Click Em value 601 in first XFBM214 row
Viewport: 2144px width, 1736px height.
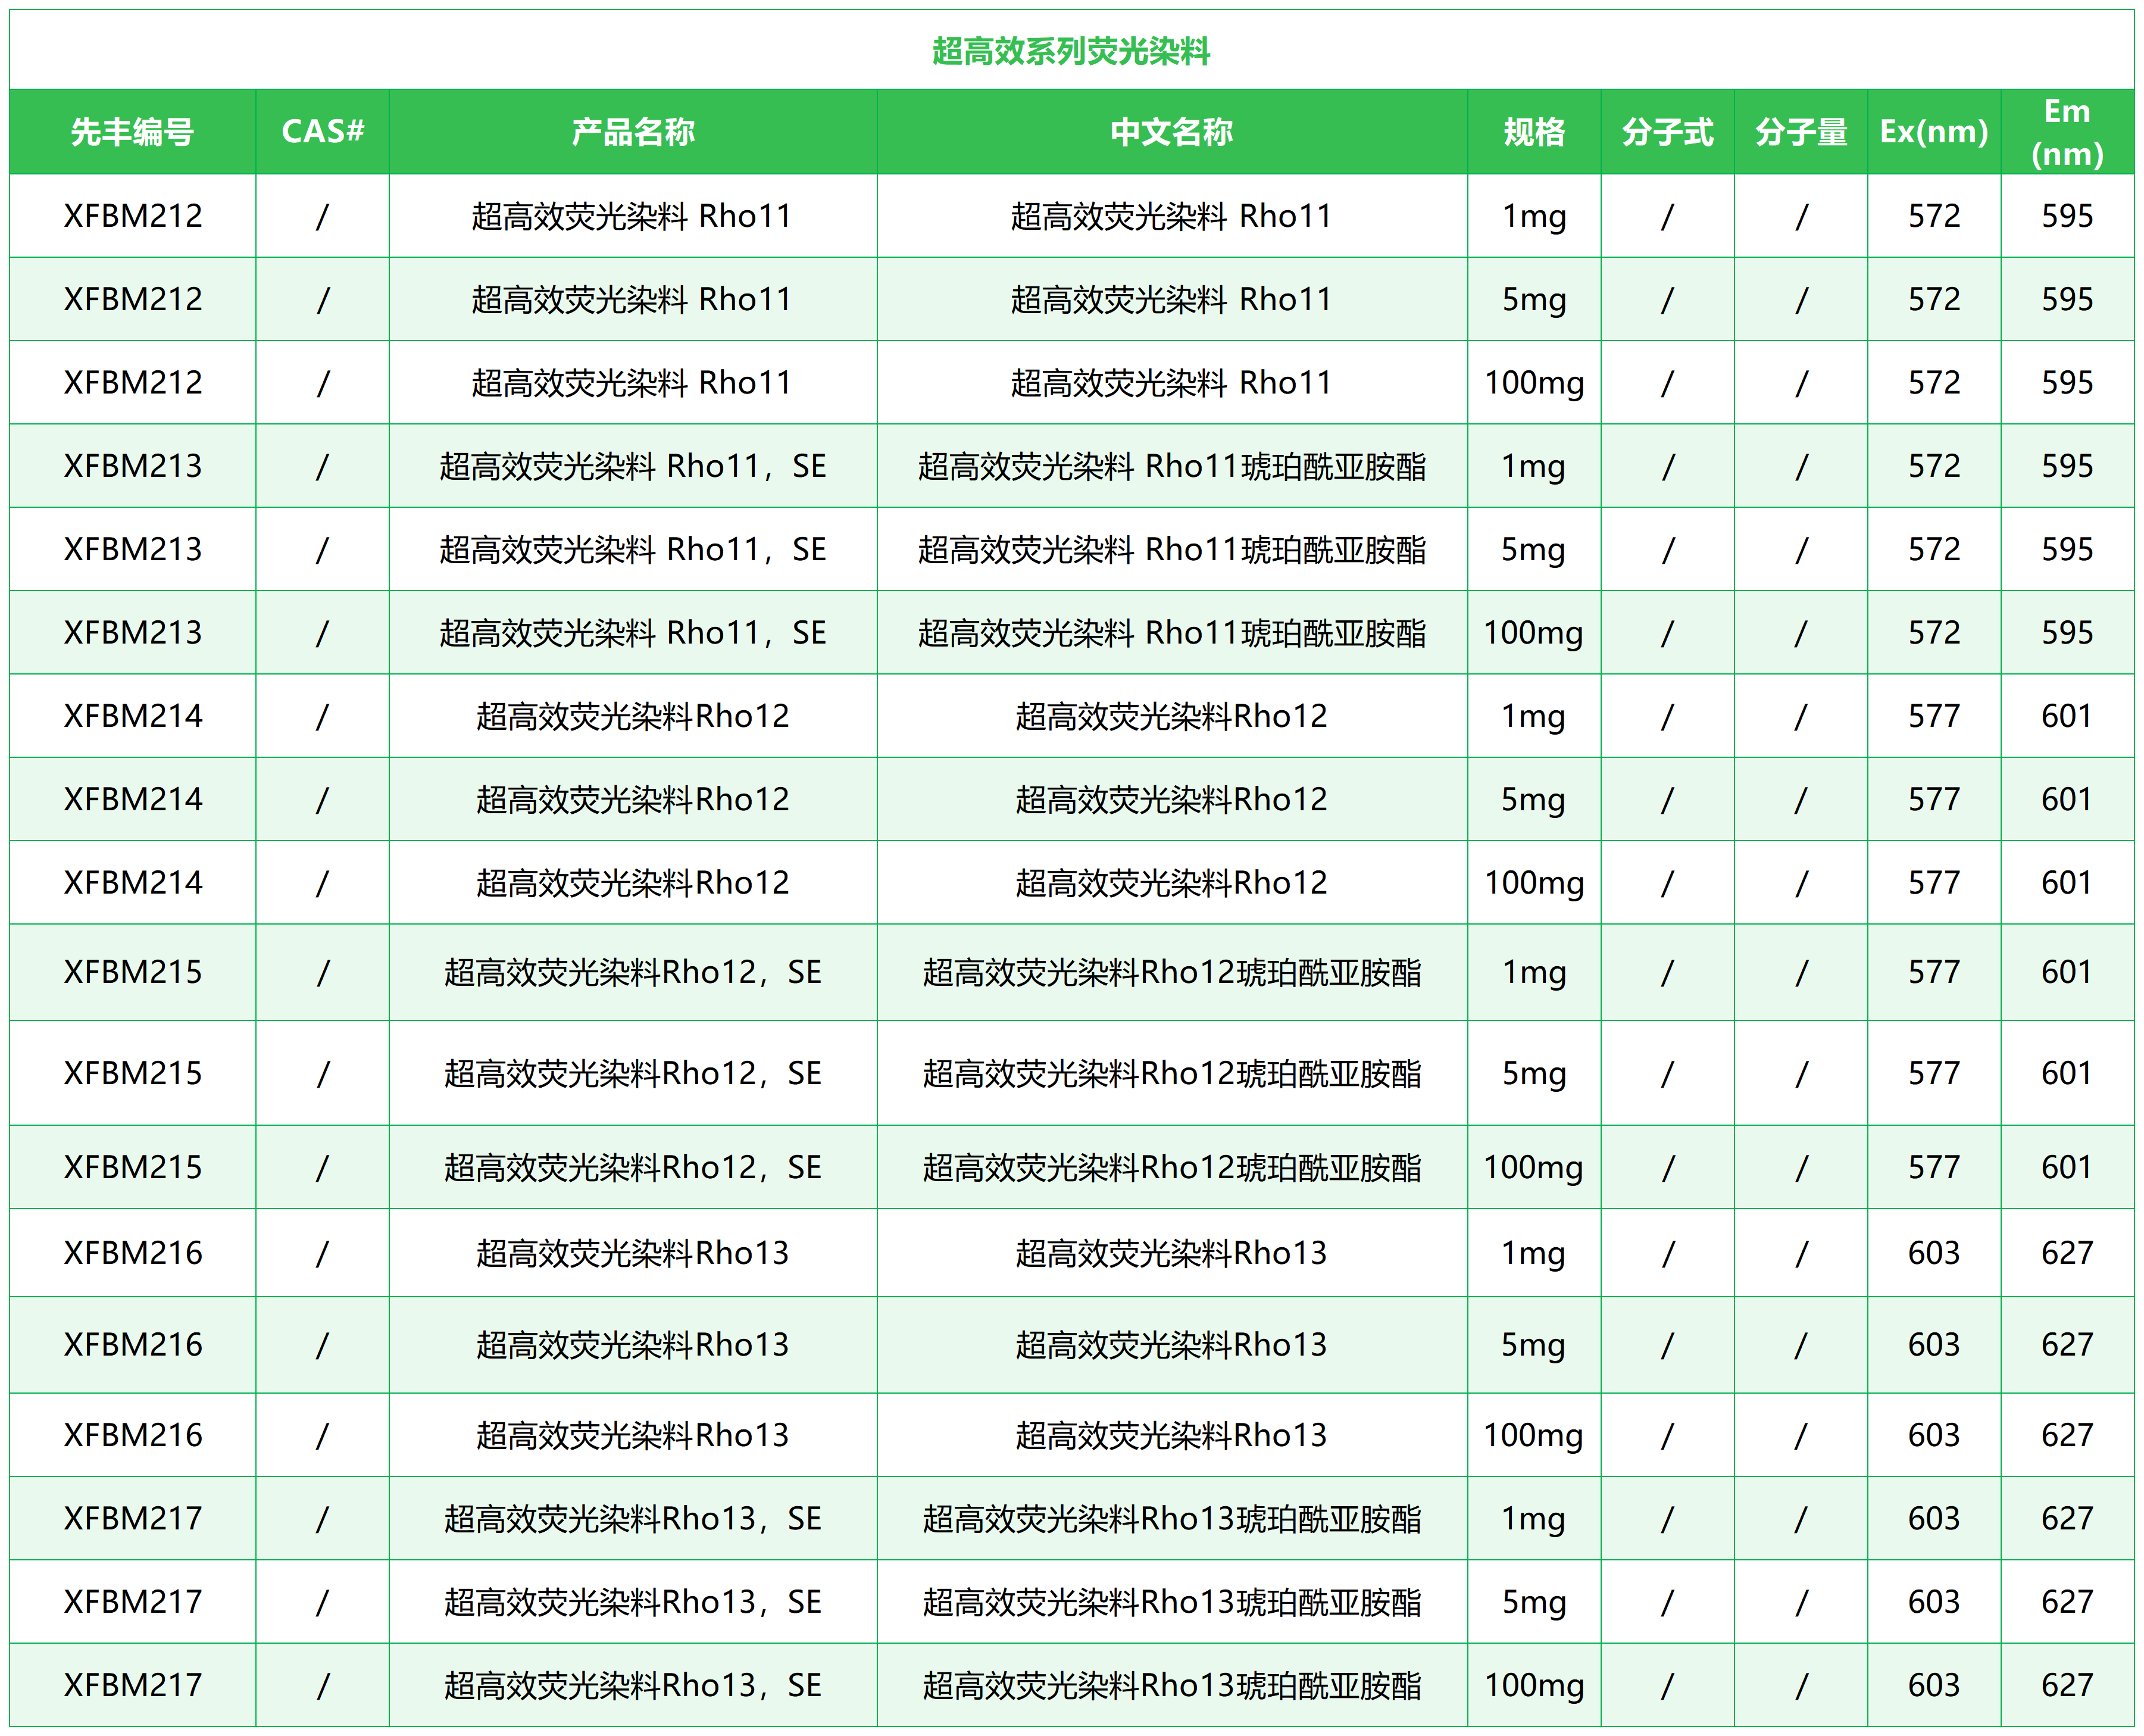pyautogui.click(x=2067, y=716)
